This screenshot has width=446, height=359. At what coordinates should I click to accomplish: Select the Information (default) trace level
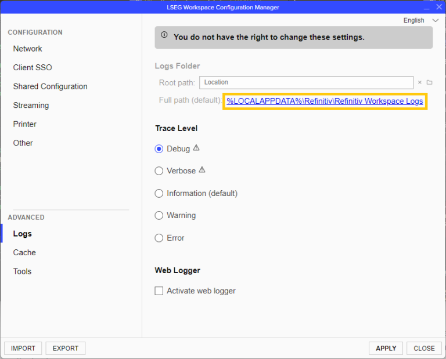tap(159, 193)
